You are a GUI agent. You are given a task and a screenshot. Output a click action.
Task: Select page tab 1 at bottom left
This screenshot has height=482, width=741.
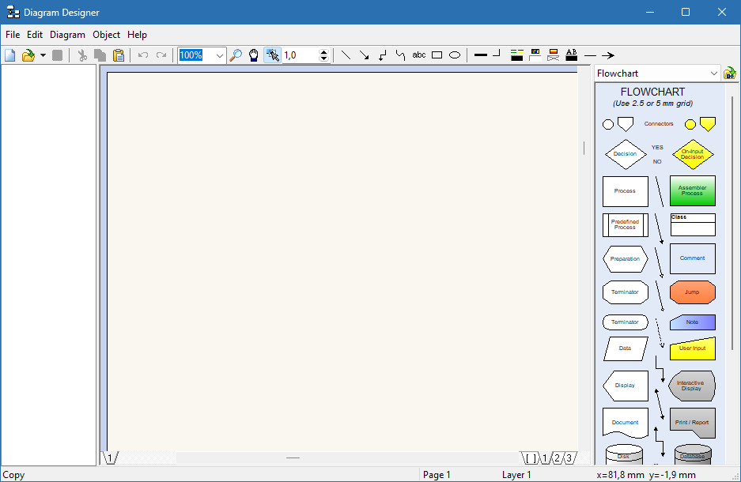(x=109, y=458)
